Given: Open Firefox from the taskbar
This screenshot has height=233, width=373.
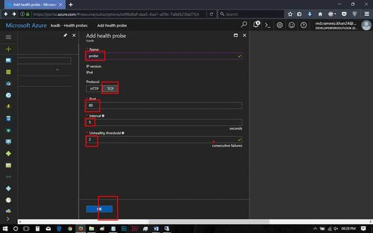Looking at the screenshot, I should (x=81, y=229).
